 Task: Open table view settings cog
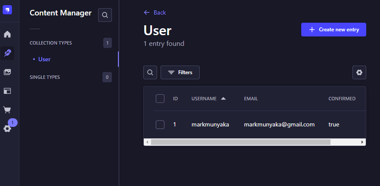click(x=359, y=72)
